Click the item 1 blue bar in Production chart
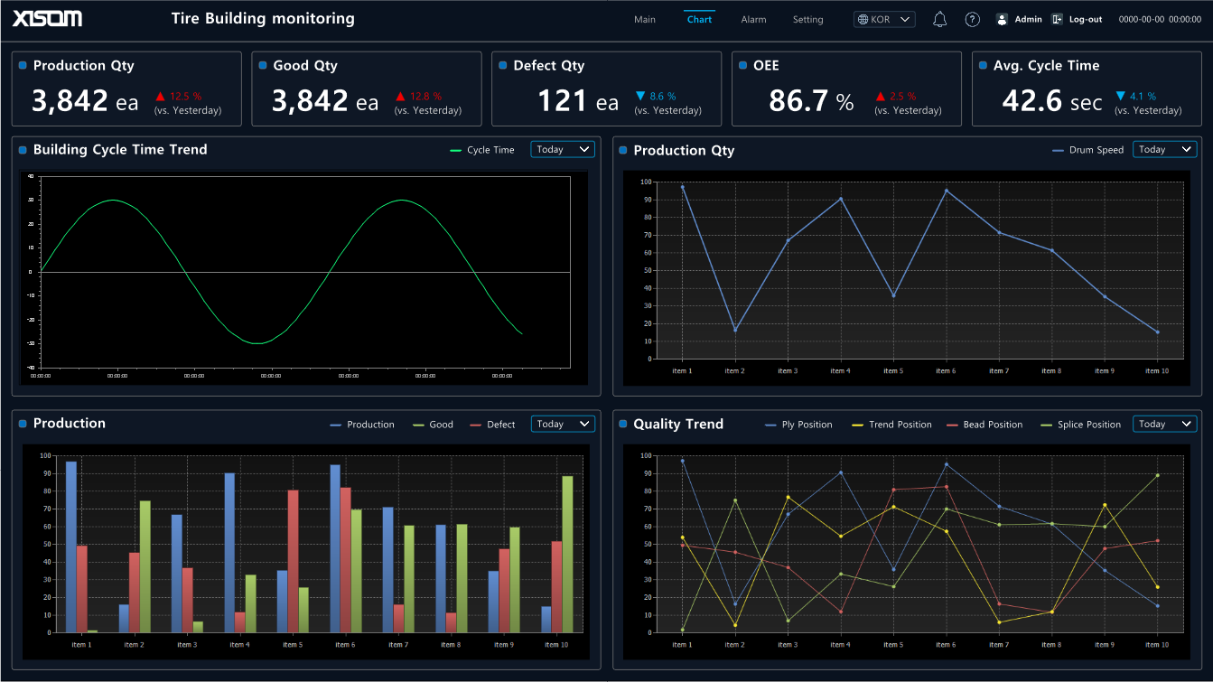1213x682 pixels. [71, 547]
